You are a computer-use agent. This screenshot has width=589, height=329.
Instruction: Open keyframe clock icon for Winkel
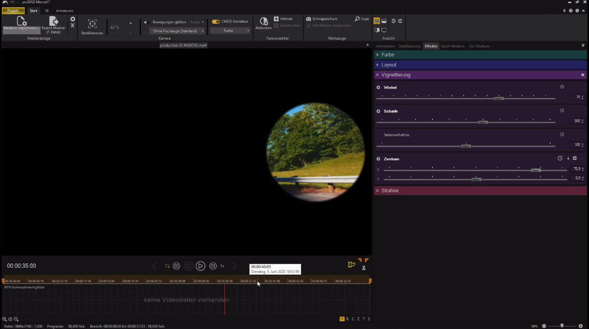click(562, 87)
